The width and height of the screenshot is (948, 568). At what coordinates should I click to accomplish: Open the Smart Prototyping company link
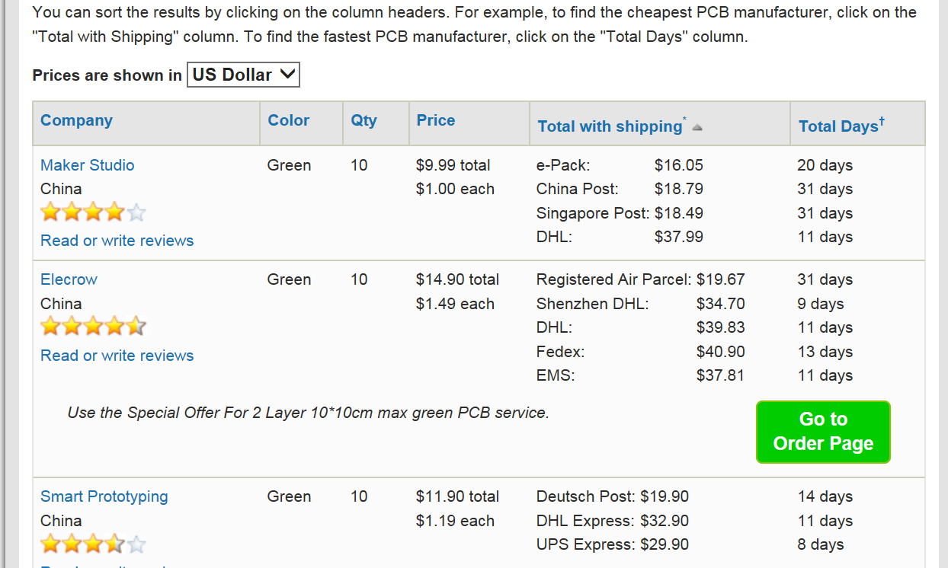(x=104, y=496)
